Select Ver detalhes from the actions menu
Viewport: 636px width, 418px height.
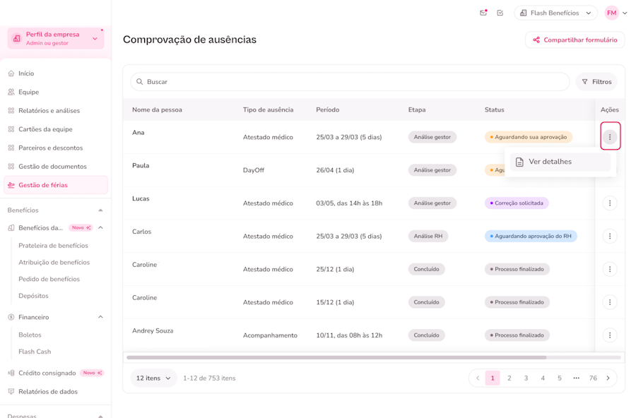coord(560,162)
